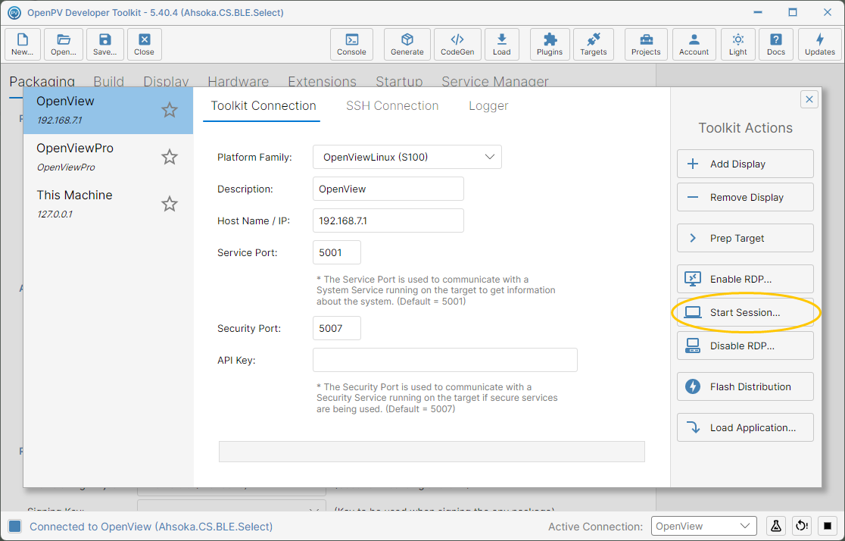Click the blue connection status indicator
Screen dimensions: 845x541
15,527
